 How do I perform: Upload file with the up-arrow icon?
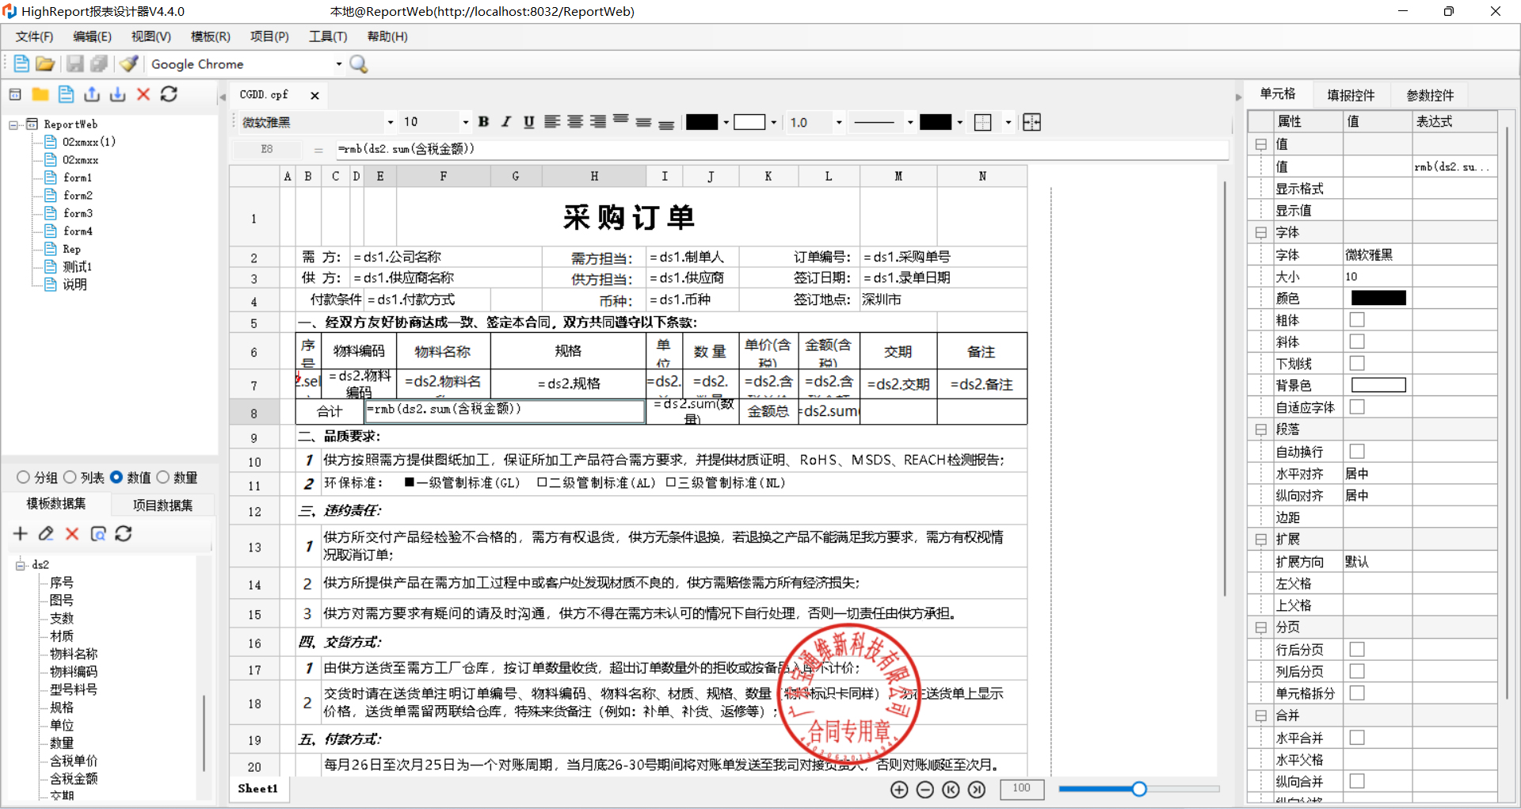coord(92,94)
